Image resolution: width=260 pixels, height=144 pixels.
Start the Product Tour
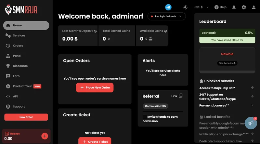tap(22, 86)
